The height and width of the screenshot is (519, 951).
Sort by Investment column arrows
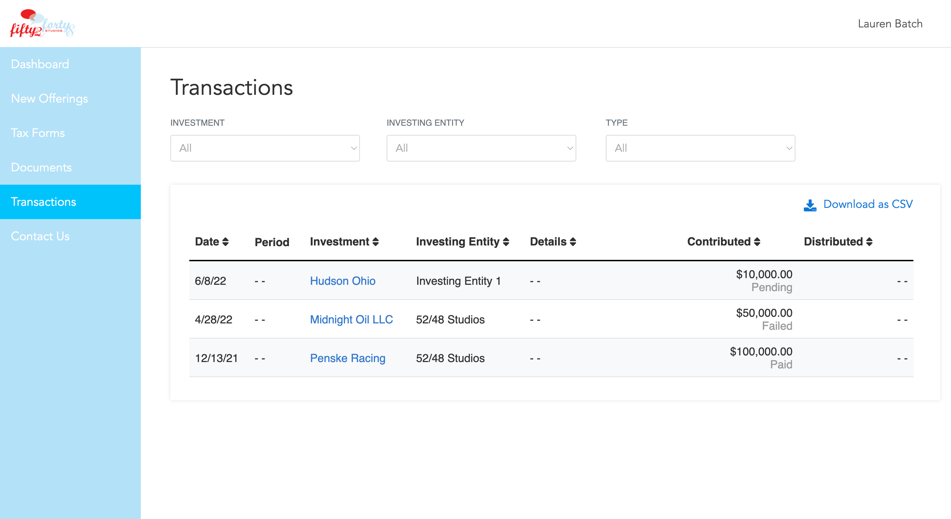[375, 242]
